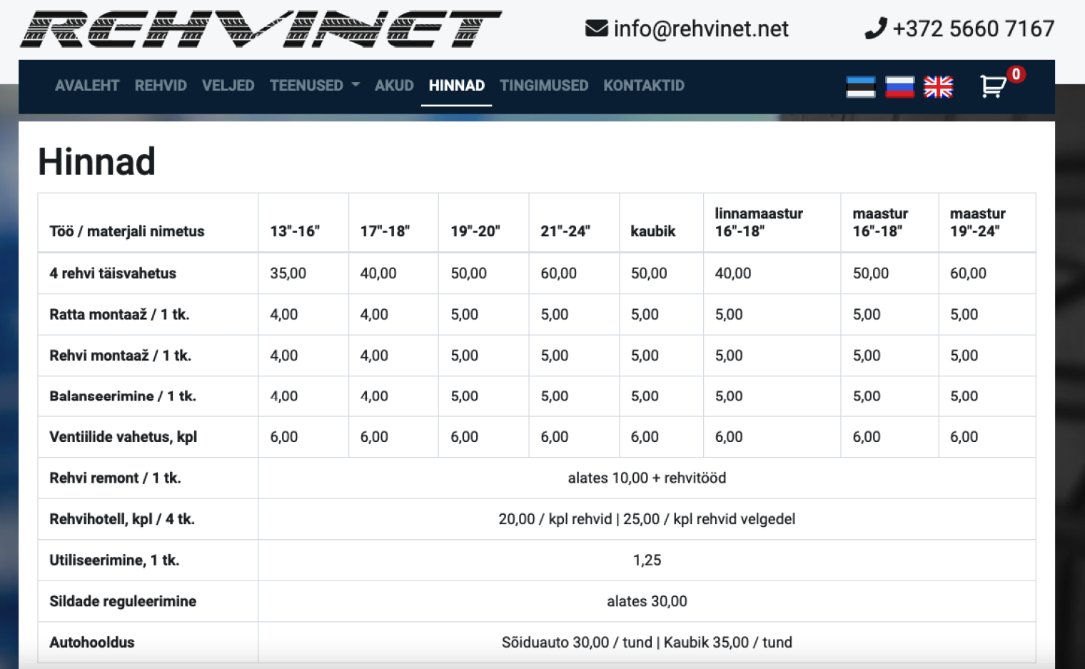Click the VELJED navigation link
The image size is (1085, 669).
[228, 86]
